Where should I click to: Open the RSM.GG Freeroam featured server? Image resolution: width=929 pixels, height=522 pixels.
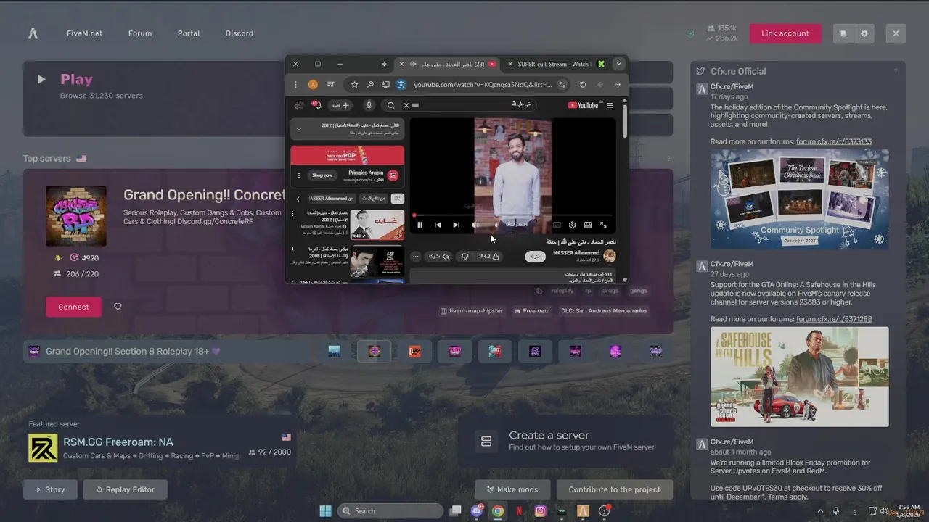pyautogui.click(x=160, y=448)
